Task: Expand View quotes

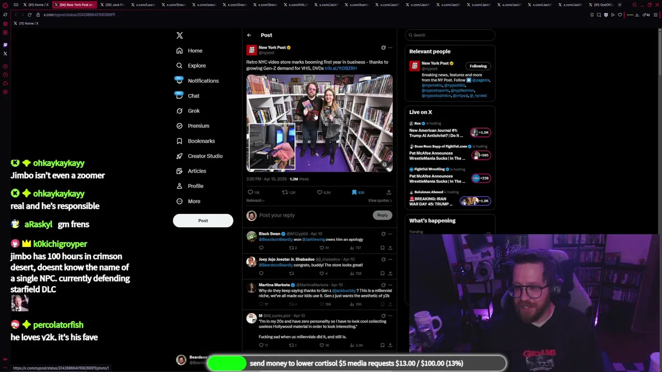Action: (380, 200)
